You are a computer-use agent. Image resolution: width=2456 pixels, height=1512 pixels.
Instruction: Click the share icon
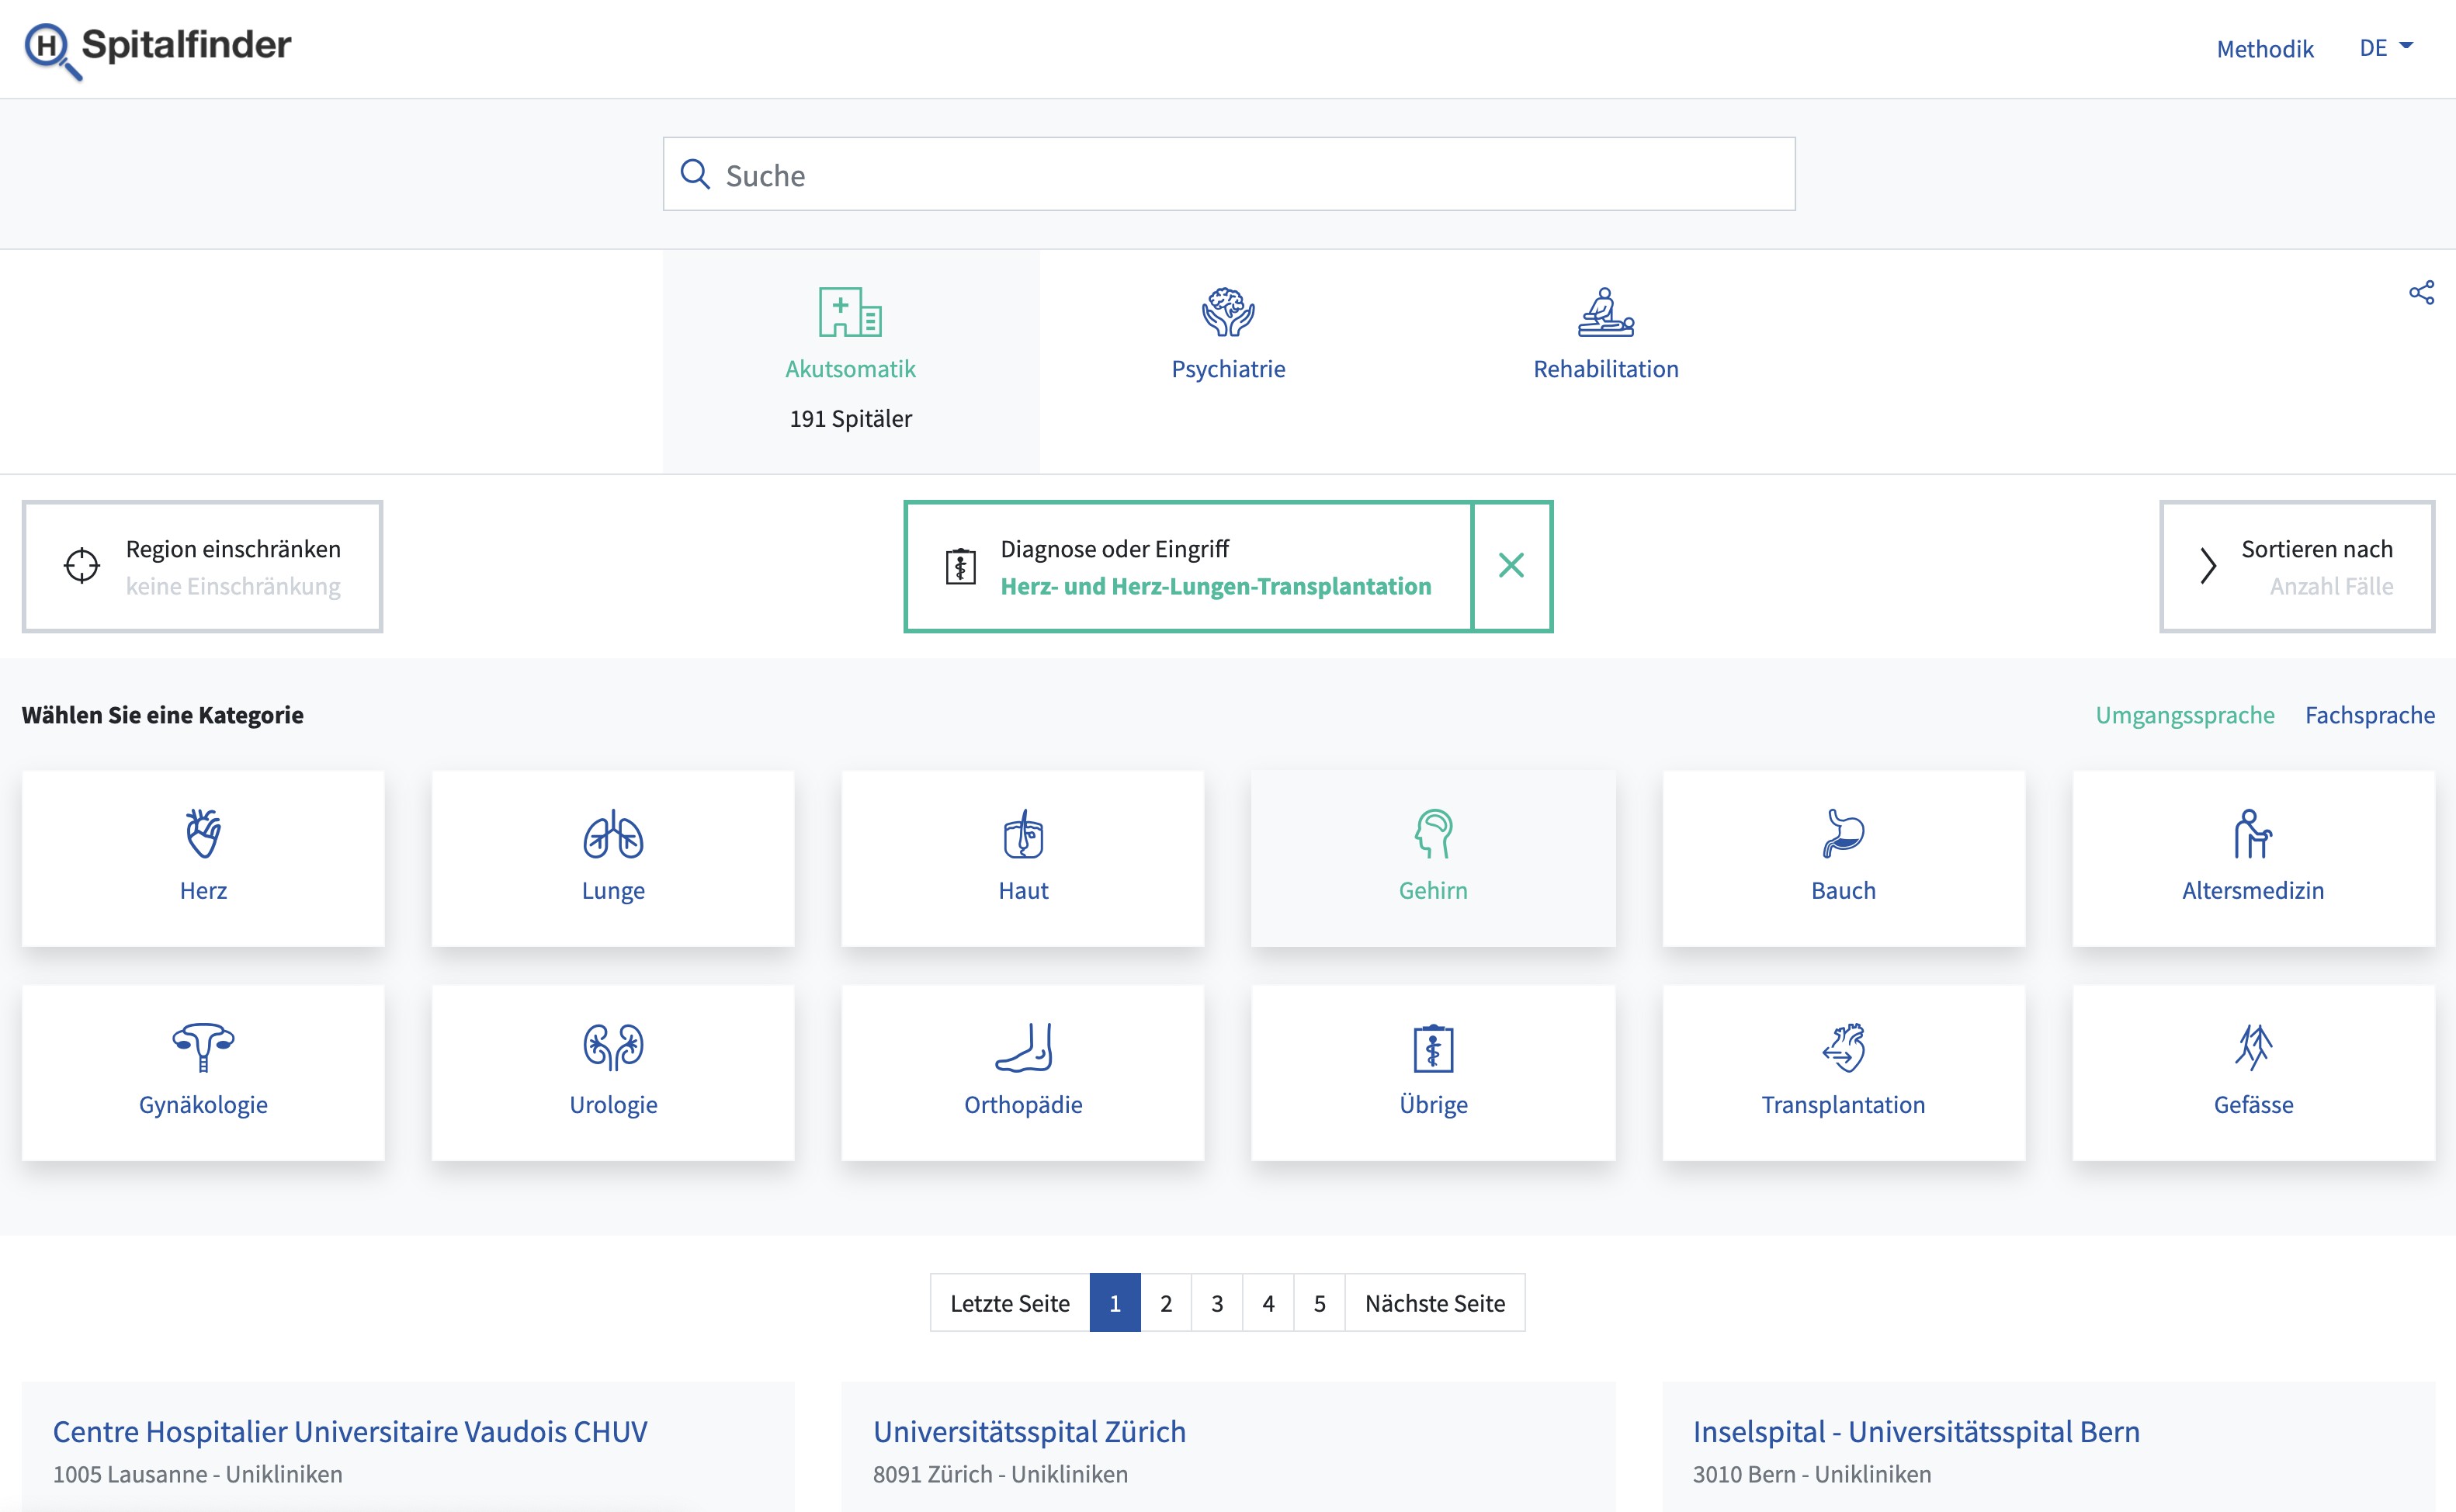tap(2421, 293)
